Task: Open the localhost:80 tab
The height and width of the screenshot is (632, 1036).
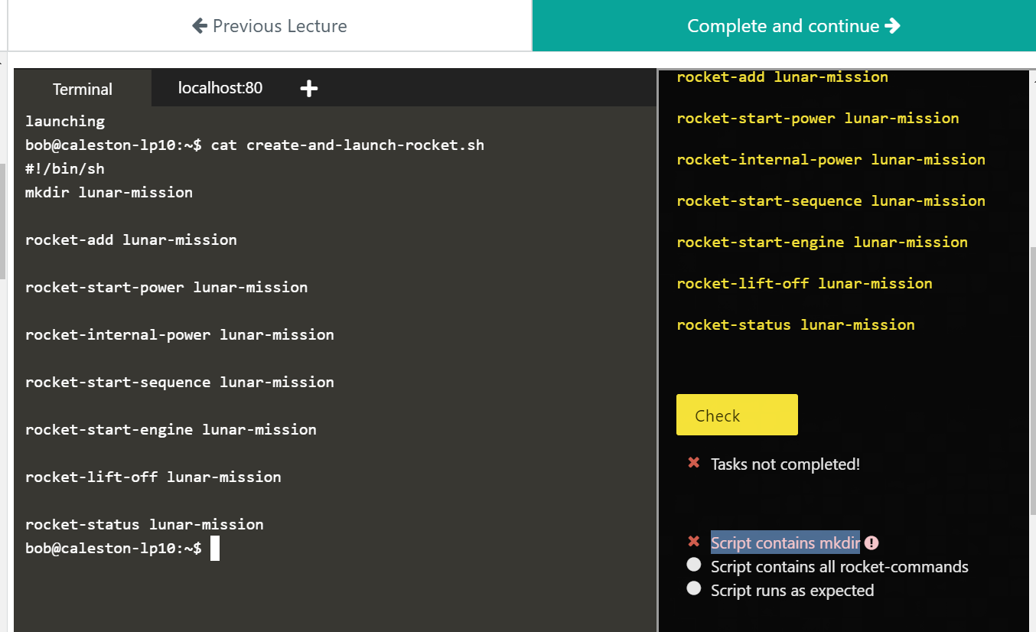Action: tap(220, 88)
